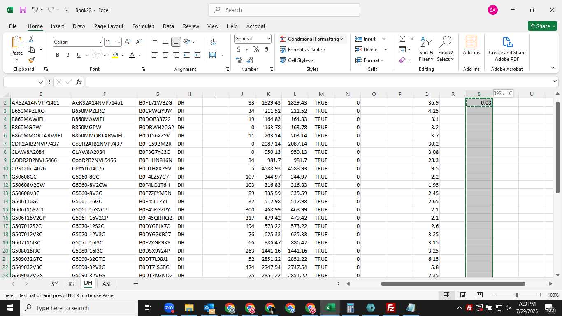
Task: Click the Clear eraser icon
Action: click(402, 60)
